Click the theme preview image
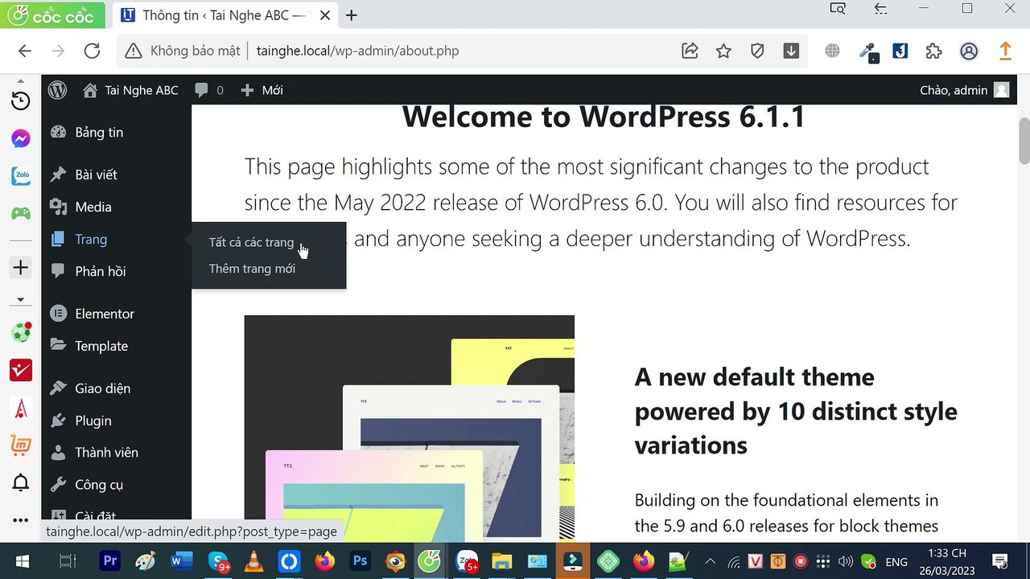 [410, 427]
